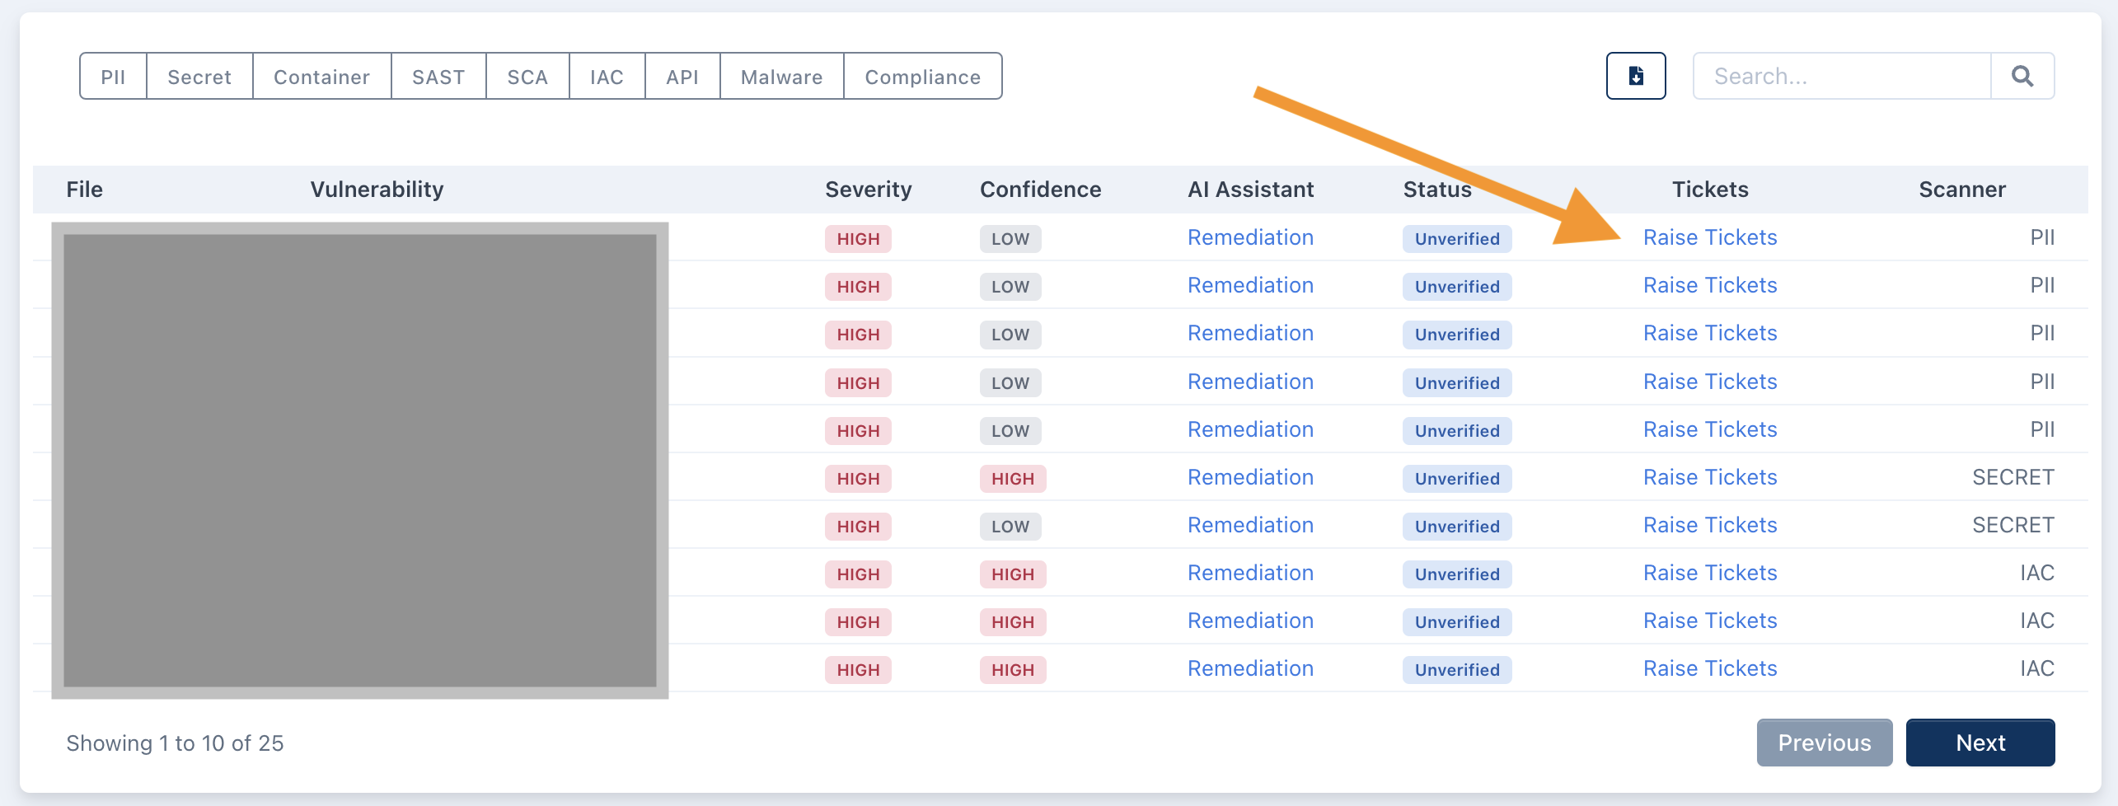Select the SAST filter tab

(x=438, y=77)
